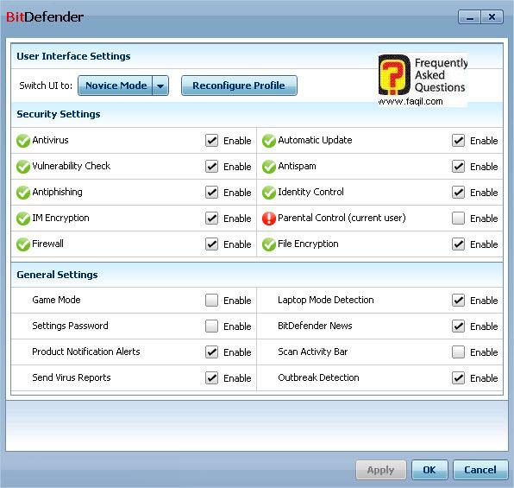Viewport: 514px width, 488px height.
Task: Click the Vulnerability Check label
Action: click(x=71, y=166)
